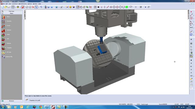Expand the shading mode dropdown arrow
195x109 pixels.
20,7
